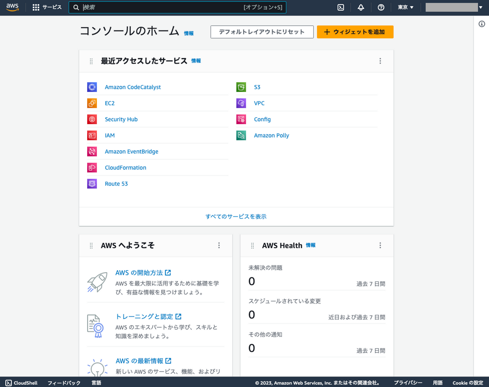Click the training certificate icon
The width and height of the screenshot is (489, 387).
click(96, 326)
